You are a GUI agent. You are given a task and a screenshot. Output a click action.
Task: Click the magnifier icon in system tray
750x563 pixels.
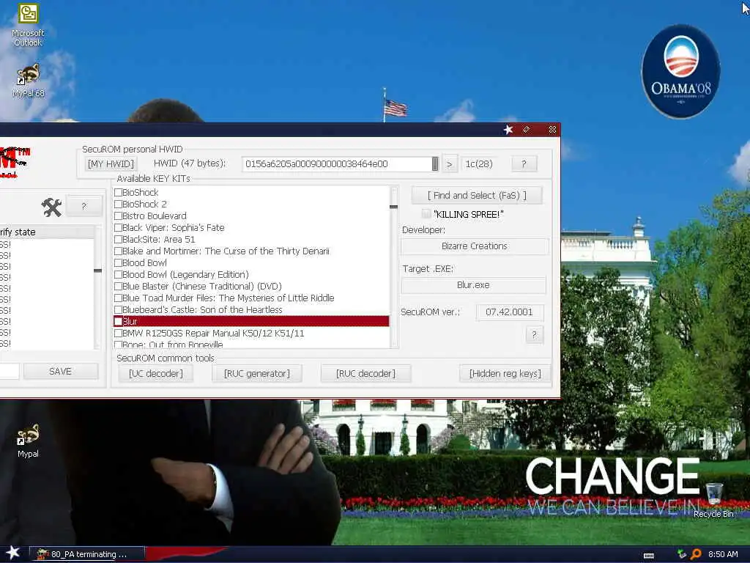(x=696, y=554)
